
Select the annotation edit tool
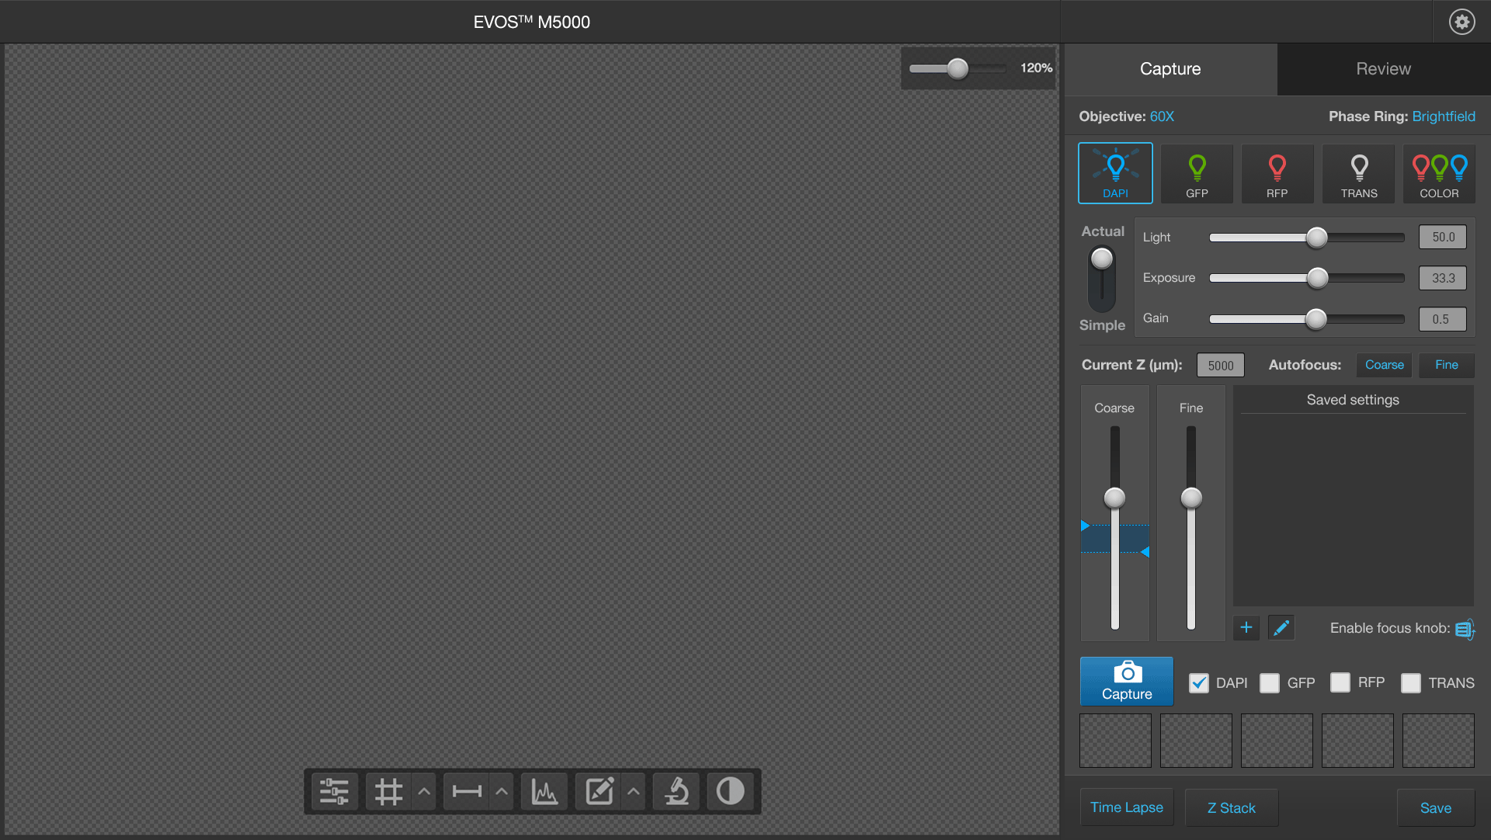pyautogui.click(x=599, y=792)
